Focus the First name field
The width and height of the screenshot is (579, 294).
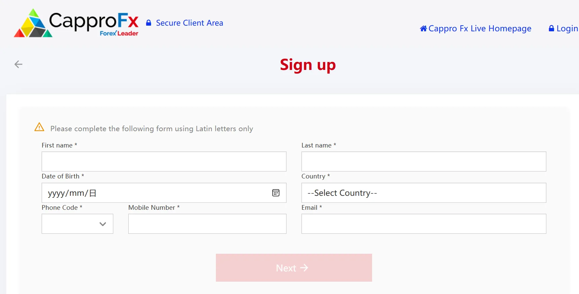[x=164, y=161]
